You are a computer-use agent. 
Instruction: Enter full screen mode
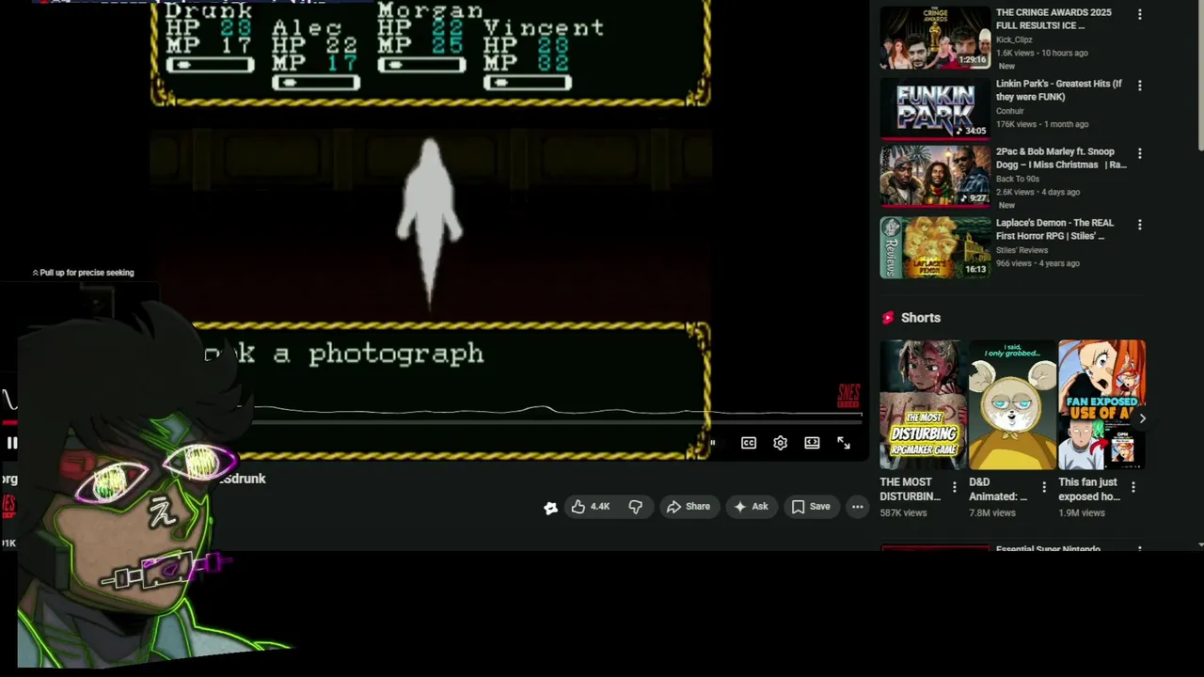(844, 443)
